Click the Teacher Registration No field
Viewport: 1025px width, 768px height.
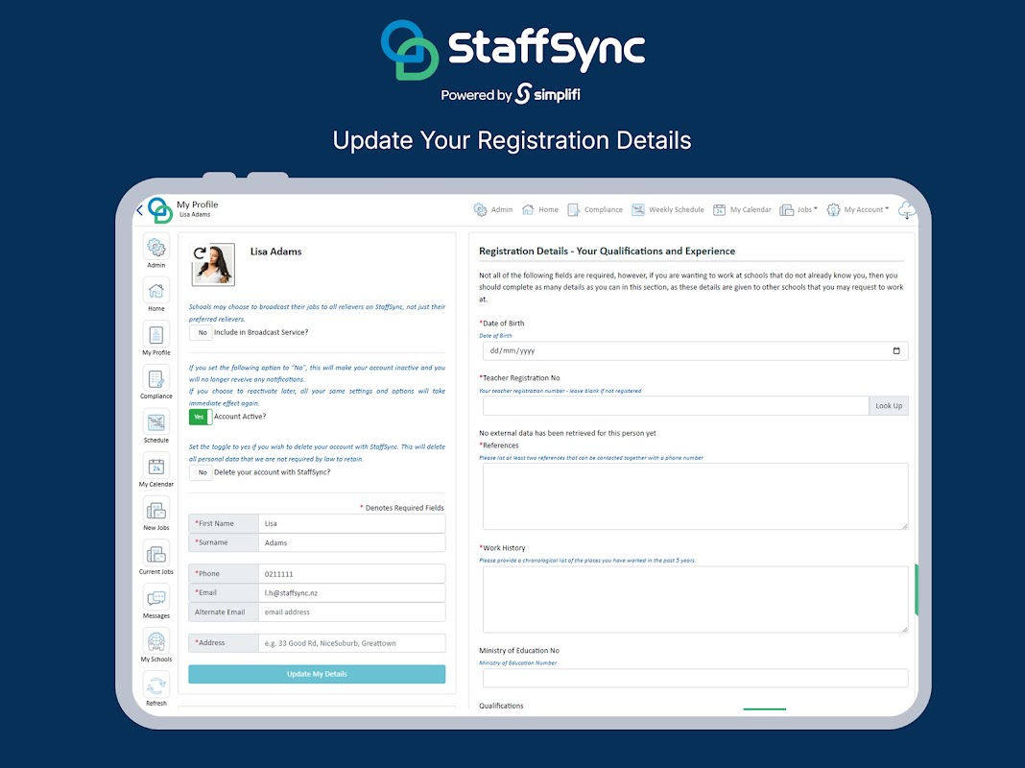point(676,406)
